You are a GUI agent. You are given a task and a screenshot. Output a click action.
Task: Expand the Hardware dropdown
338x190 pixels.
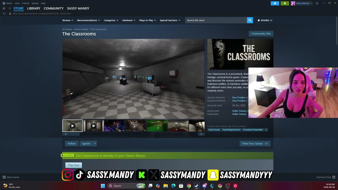click(129, 20)
